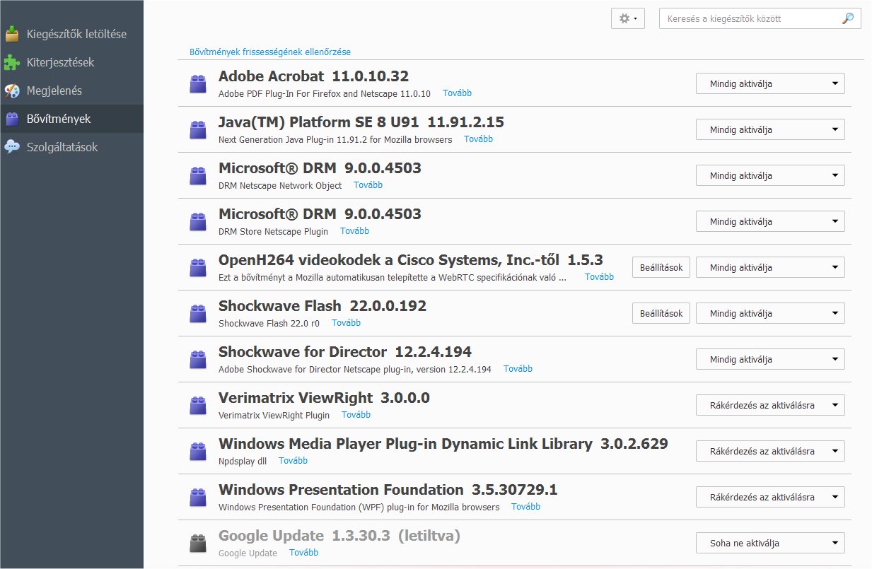872x569 pixels.
Task: Open DRM Store Netscape Plugin activation dropdown
Action: pyautogui.click(x=770, y=221)
